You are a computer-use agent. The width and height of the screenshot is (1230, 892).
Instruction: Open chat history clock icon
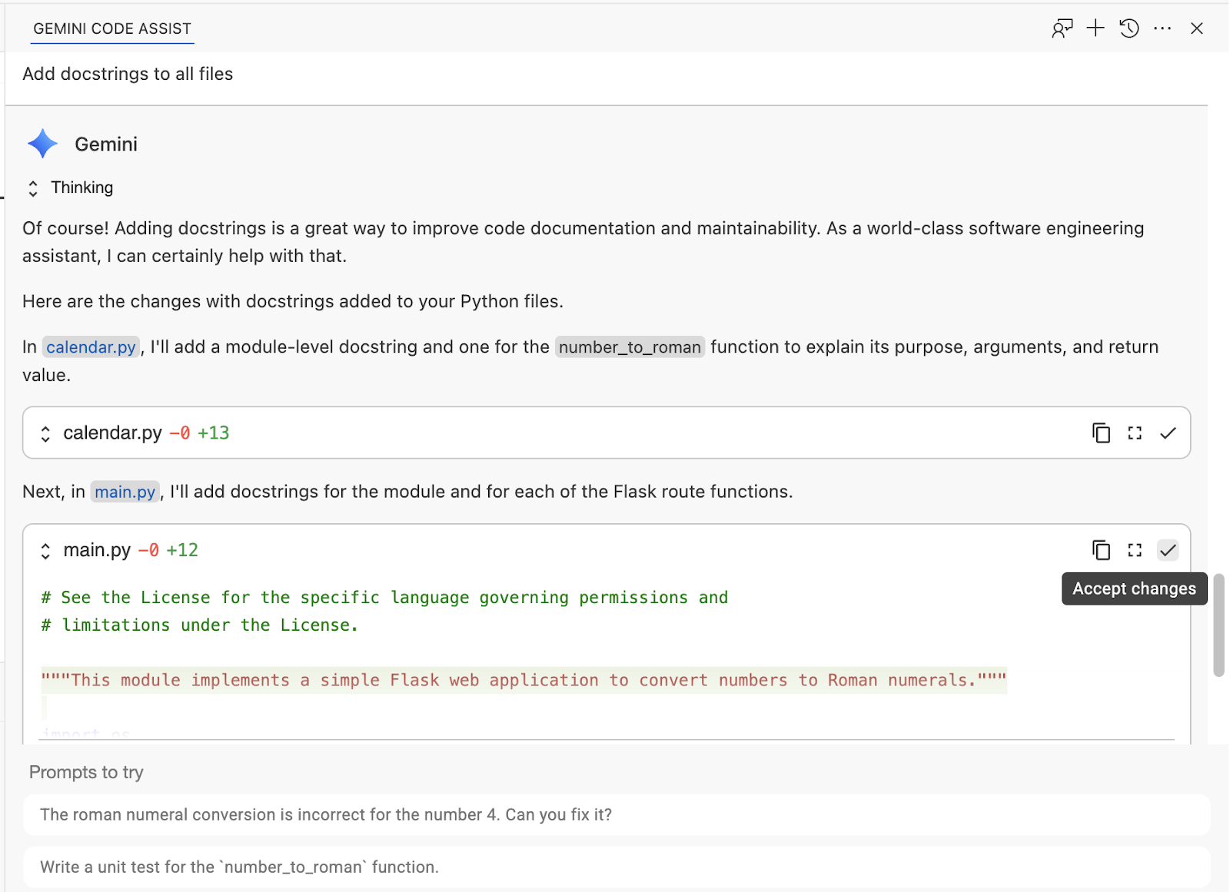pos(1129,29)
